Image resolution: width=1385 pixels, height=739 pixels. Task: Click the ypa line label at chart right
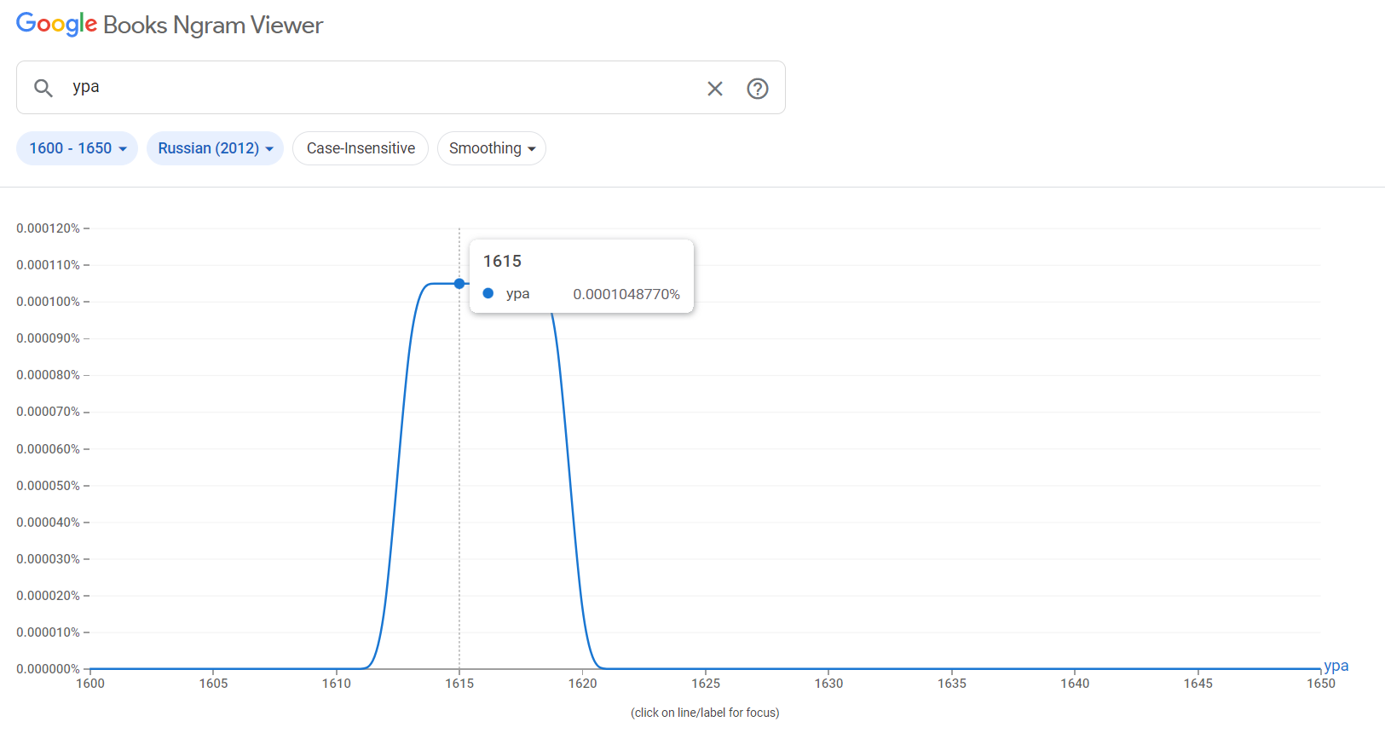(x=1336, y=666)
